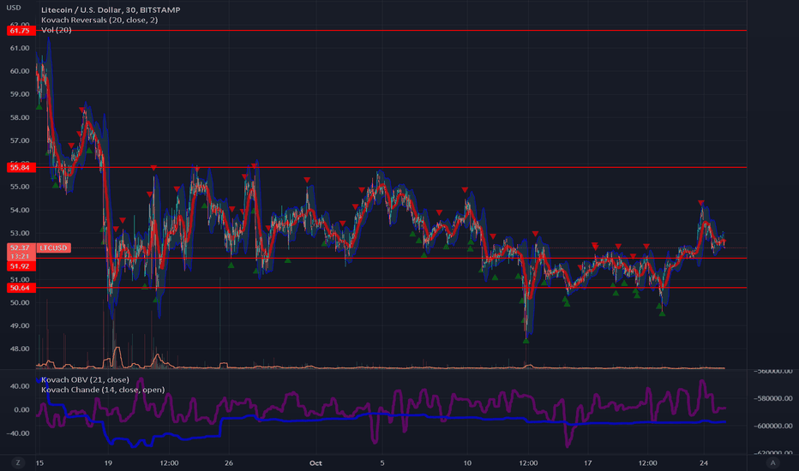Click the 19 date on time axis
799x471 pixels.
point(108,462)
